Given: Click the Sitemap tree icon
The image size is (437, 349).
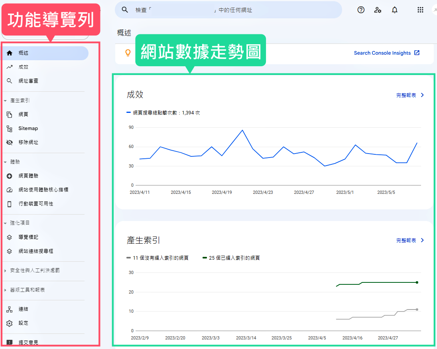Looking at the screenshot, I should tap(10, 128).
